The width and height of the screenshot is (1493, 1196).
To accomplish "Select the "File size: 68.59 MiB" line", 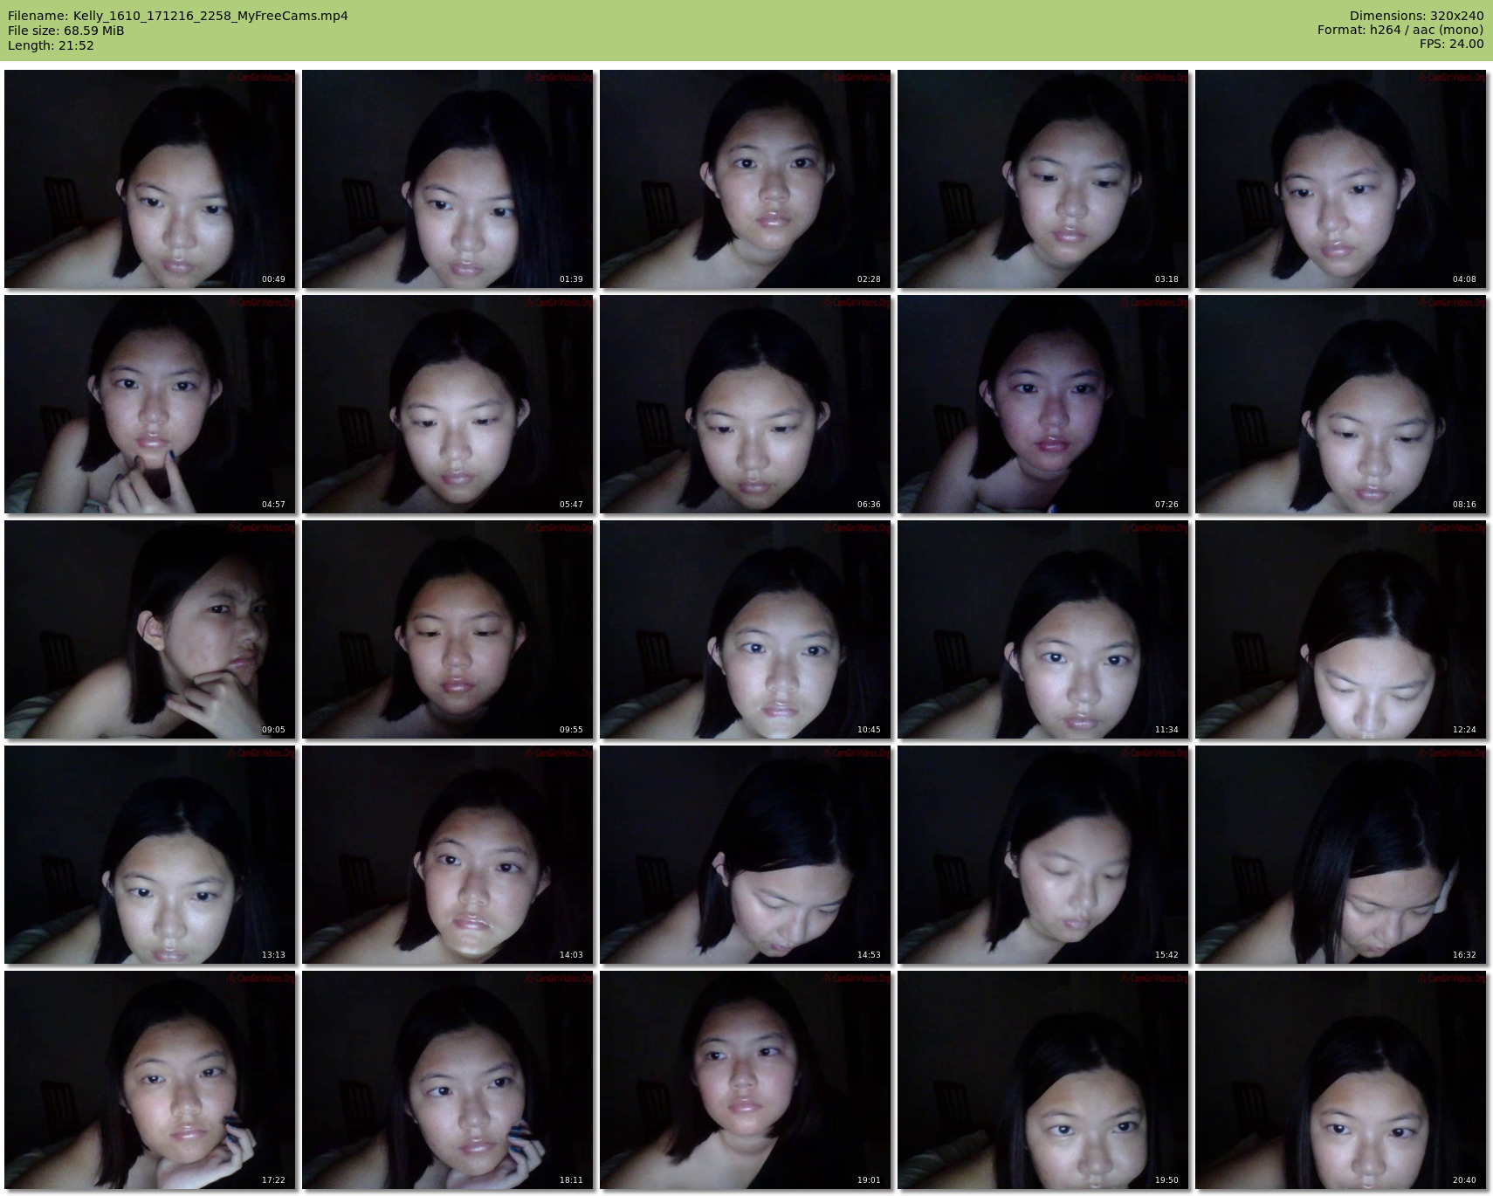I will pyautogui.click(x=66, y=31).
